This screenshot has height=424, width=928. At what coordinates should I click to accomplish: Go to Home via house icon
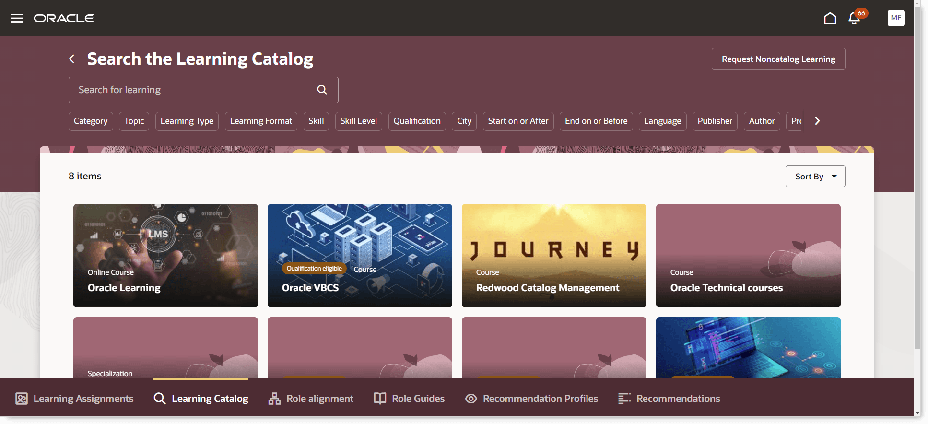830,18
